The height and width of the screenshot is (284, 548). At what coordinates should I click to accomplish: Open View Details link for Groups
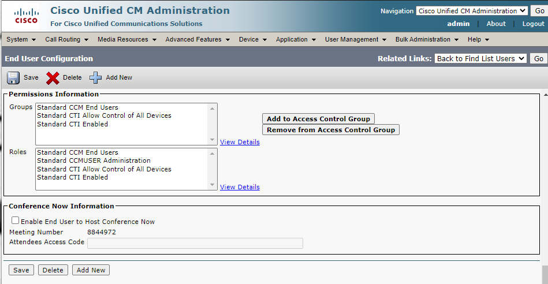pyautogui.click(x=240, y=142)
